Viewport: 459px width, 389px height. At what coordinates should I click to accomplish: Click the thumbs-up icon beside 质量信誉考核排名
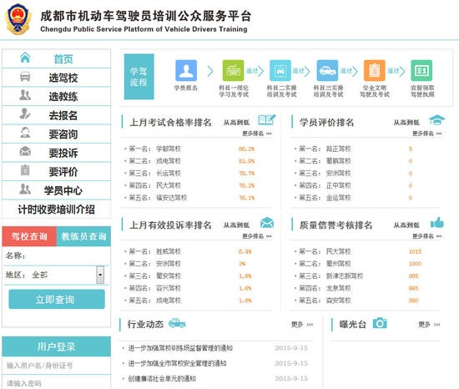(437, 222)
